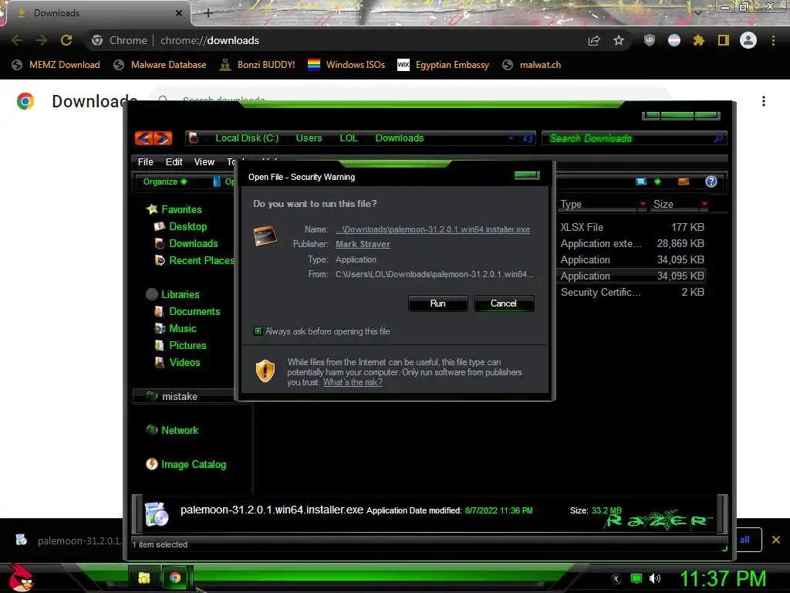Select the XLSX File row
Viewport: 790px width, 593px height.
(633, 228)
